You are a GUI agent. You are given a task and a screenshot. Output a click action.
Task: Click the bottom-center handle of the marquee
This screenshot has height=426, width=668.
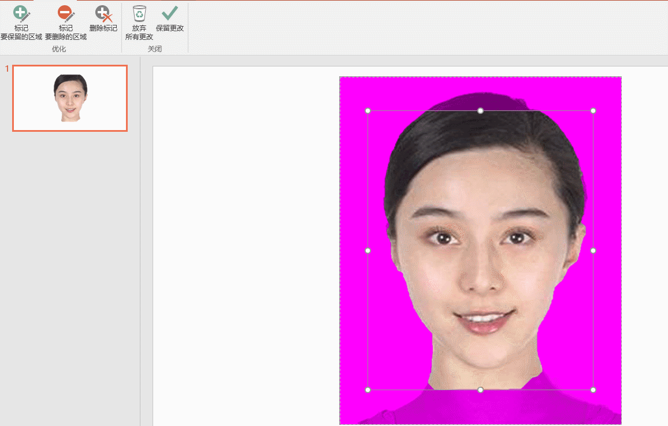tap(480, 390)
